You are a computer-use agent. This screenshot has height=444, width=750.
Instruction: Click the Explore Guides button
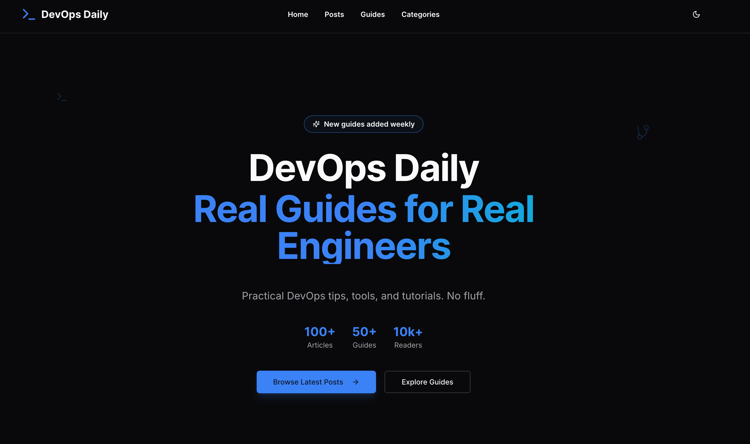tap(427, 382)
